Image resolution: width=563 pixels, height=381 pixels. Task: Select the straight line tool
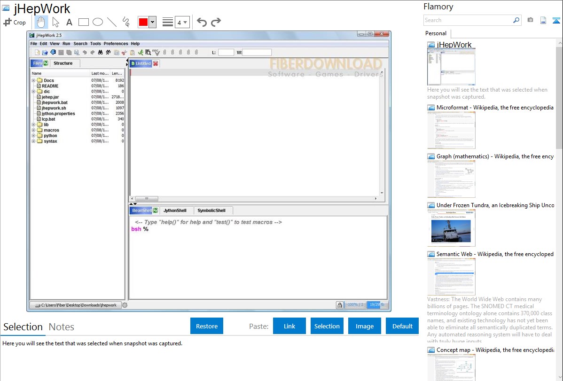click(x=112, y=22)
